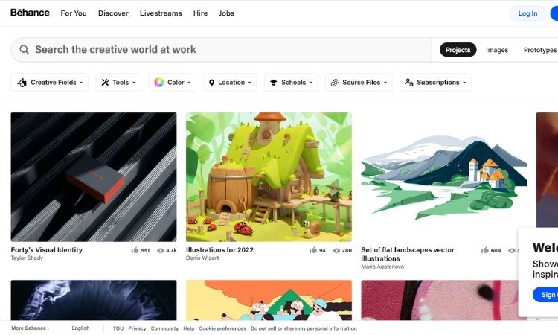Screen dimensions: 558x335
Task: Switch to the Images search tab
Action: [497, 50]
